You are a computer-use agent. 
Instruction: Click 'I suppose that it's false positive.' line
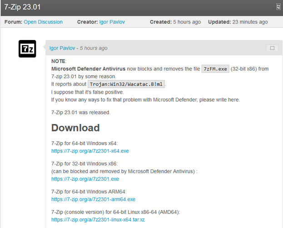[88, 92]
